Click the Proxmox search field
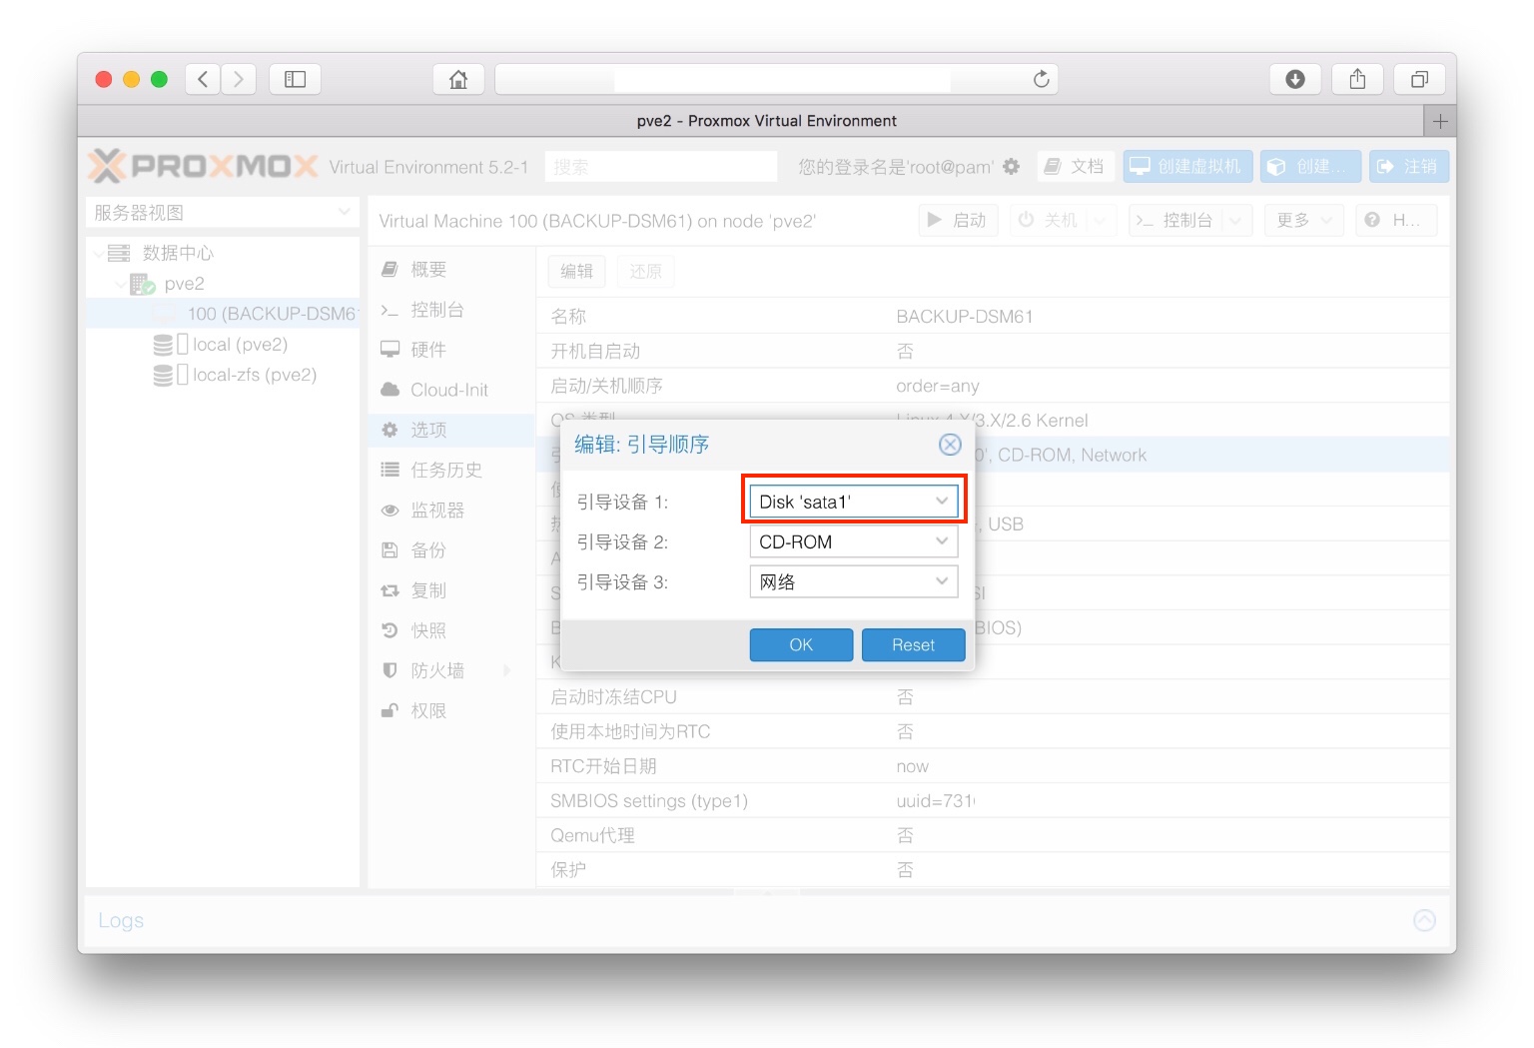Viewport: 1534px width, 1048px height. 660,167
